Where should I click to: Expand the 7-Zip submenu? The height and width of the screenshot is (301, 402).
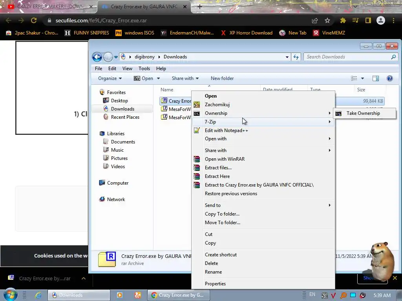(263, 122)
